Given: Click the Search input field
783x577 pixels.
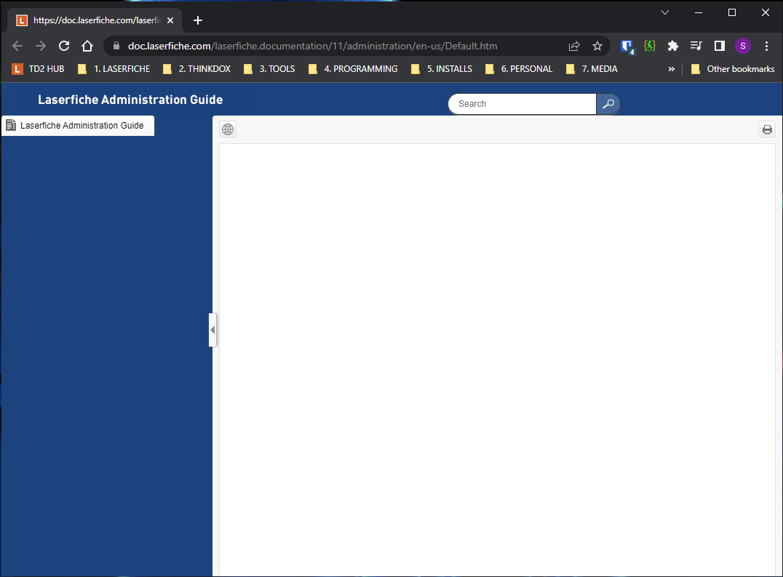Looking at the screenshot, I should coord(522,104).
